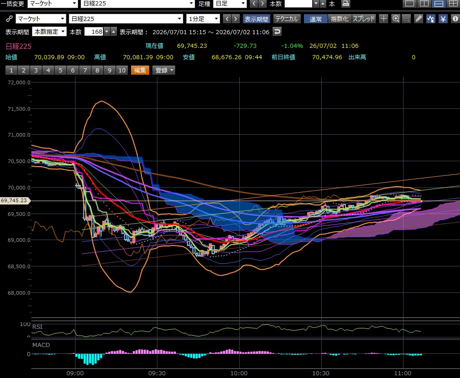Toggle the テクニカル indicator button

point(287,19)
